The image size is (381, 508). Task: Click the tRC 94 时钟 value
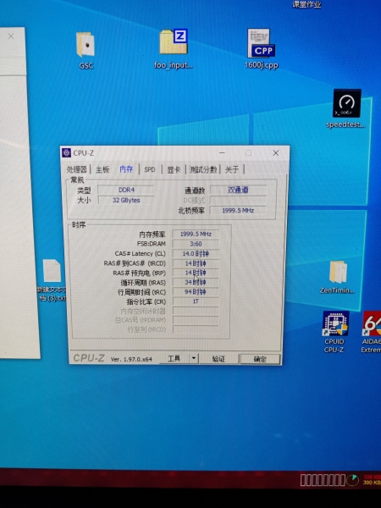[196, 292]
